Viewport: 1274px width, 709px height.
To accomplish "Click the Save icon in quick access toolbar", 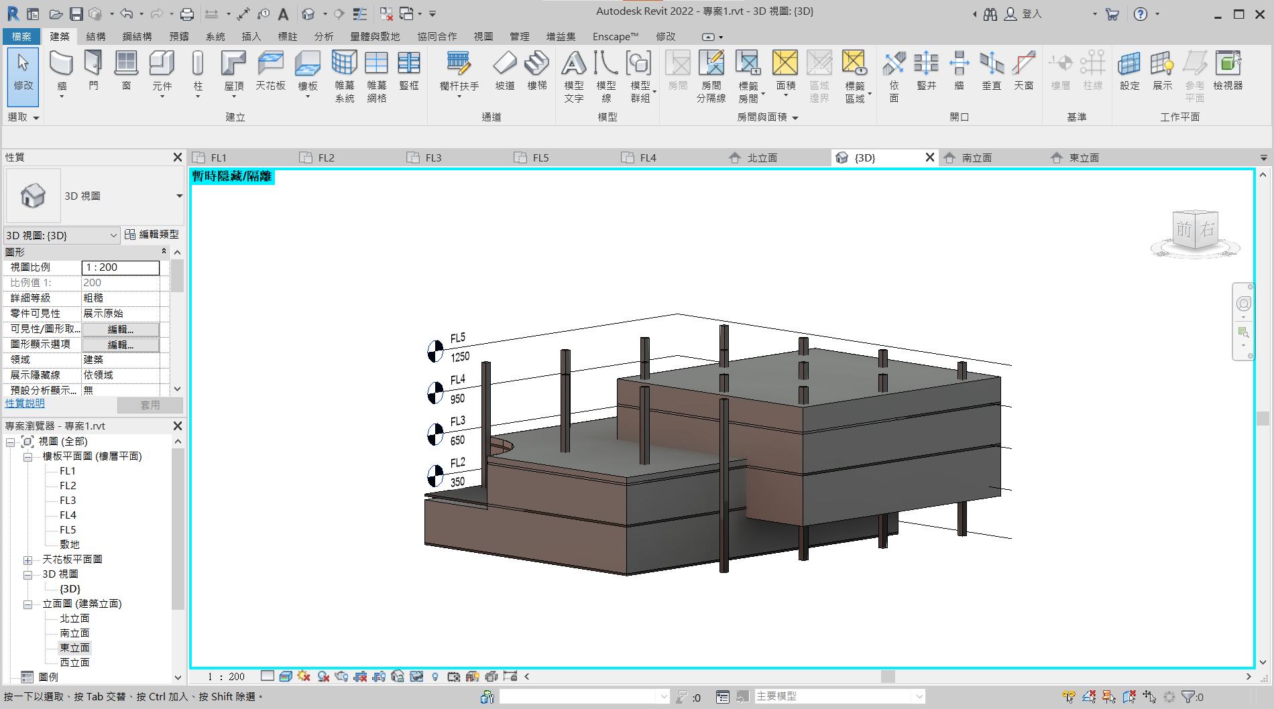I will [x=76, y=13].
